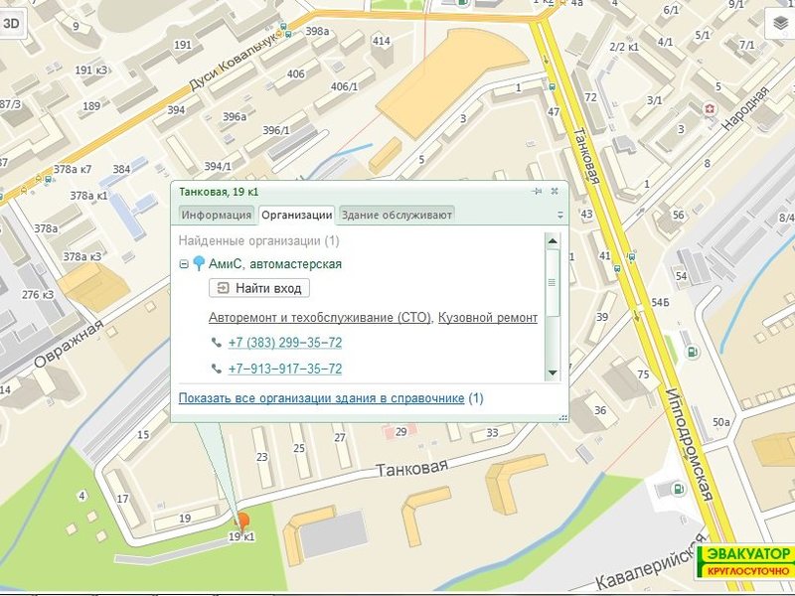Select building 54Б on the map
The height and width of the screenshot is (596, 795).
point(660,303)
